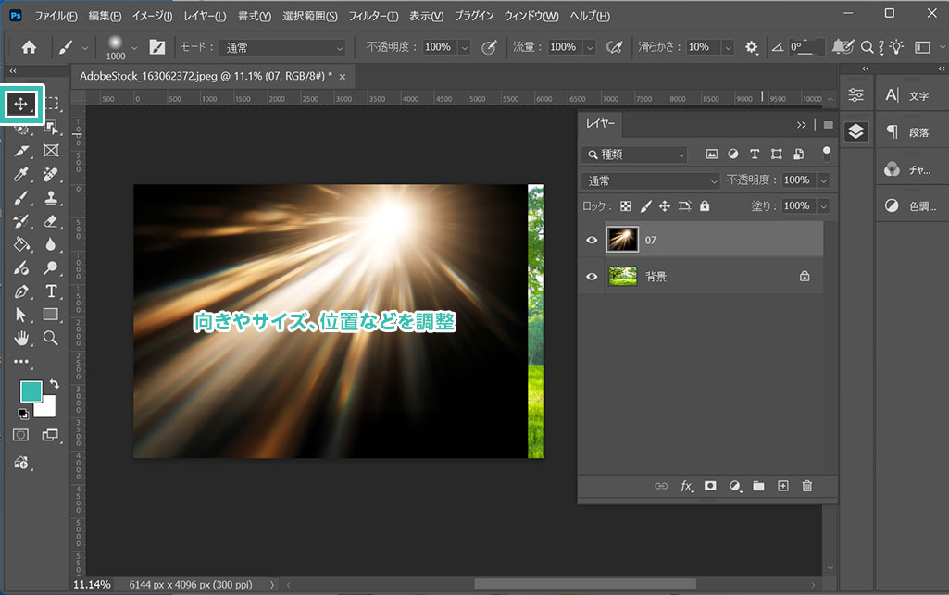The width and height of the screenshot is (949, 595).
Task: Create a new layer with plus icon
Action: pos(782,486)
